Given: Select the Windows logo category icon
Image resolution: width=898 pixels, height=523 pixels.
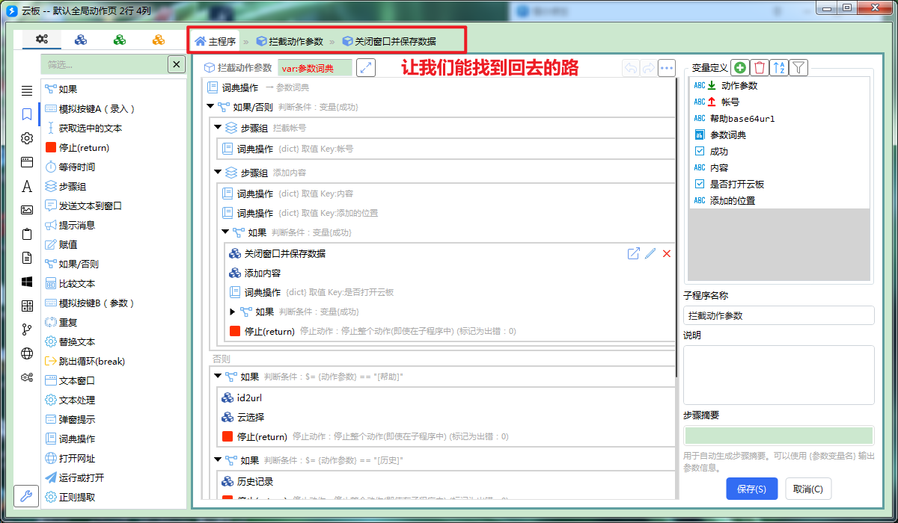Looking at the screenshot, I should pos(27,282).
